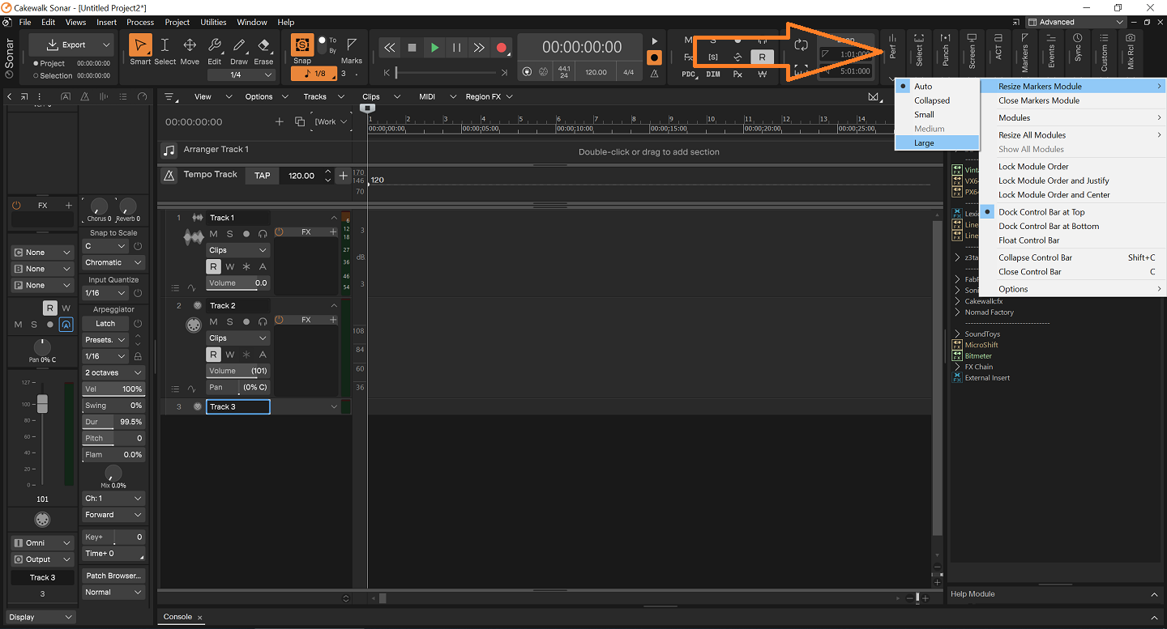Select the Project export radio option
Screen dimensions: 1167x629
coord(36,63)
